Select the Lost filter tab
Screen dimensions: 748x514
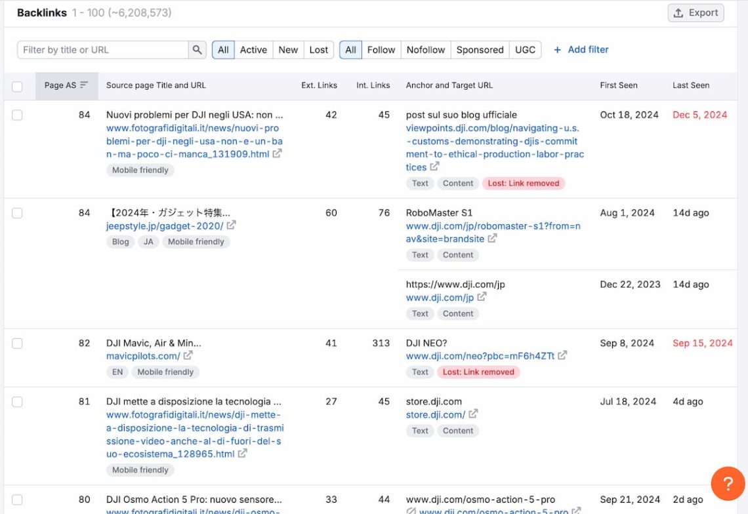point(319,50)
